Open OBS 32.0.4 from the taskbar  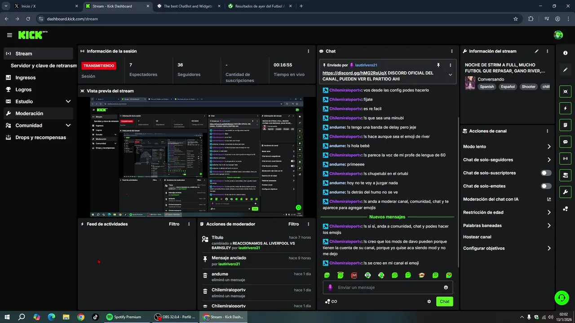(x=175, y=317)
